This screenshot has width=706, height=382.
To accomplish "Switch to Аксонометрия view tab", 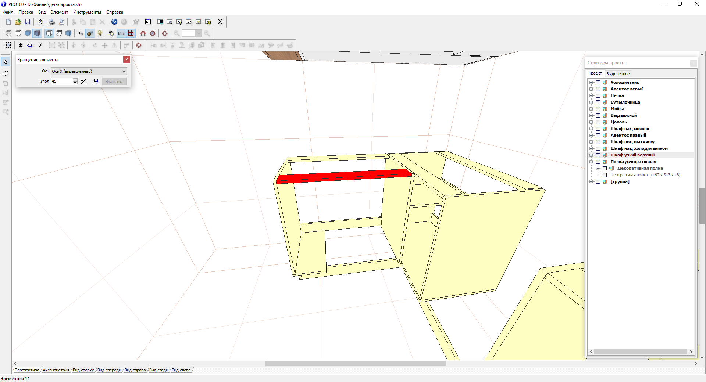I will pos(56,370).
